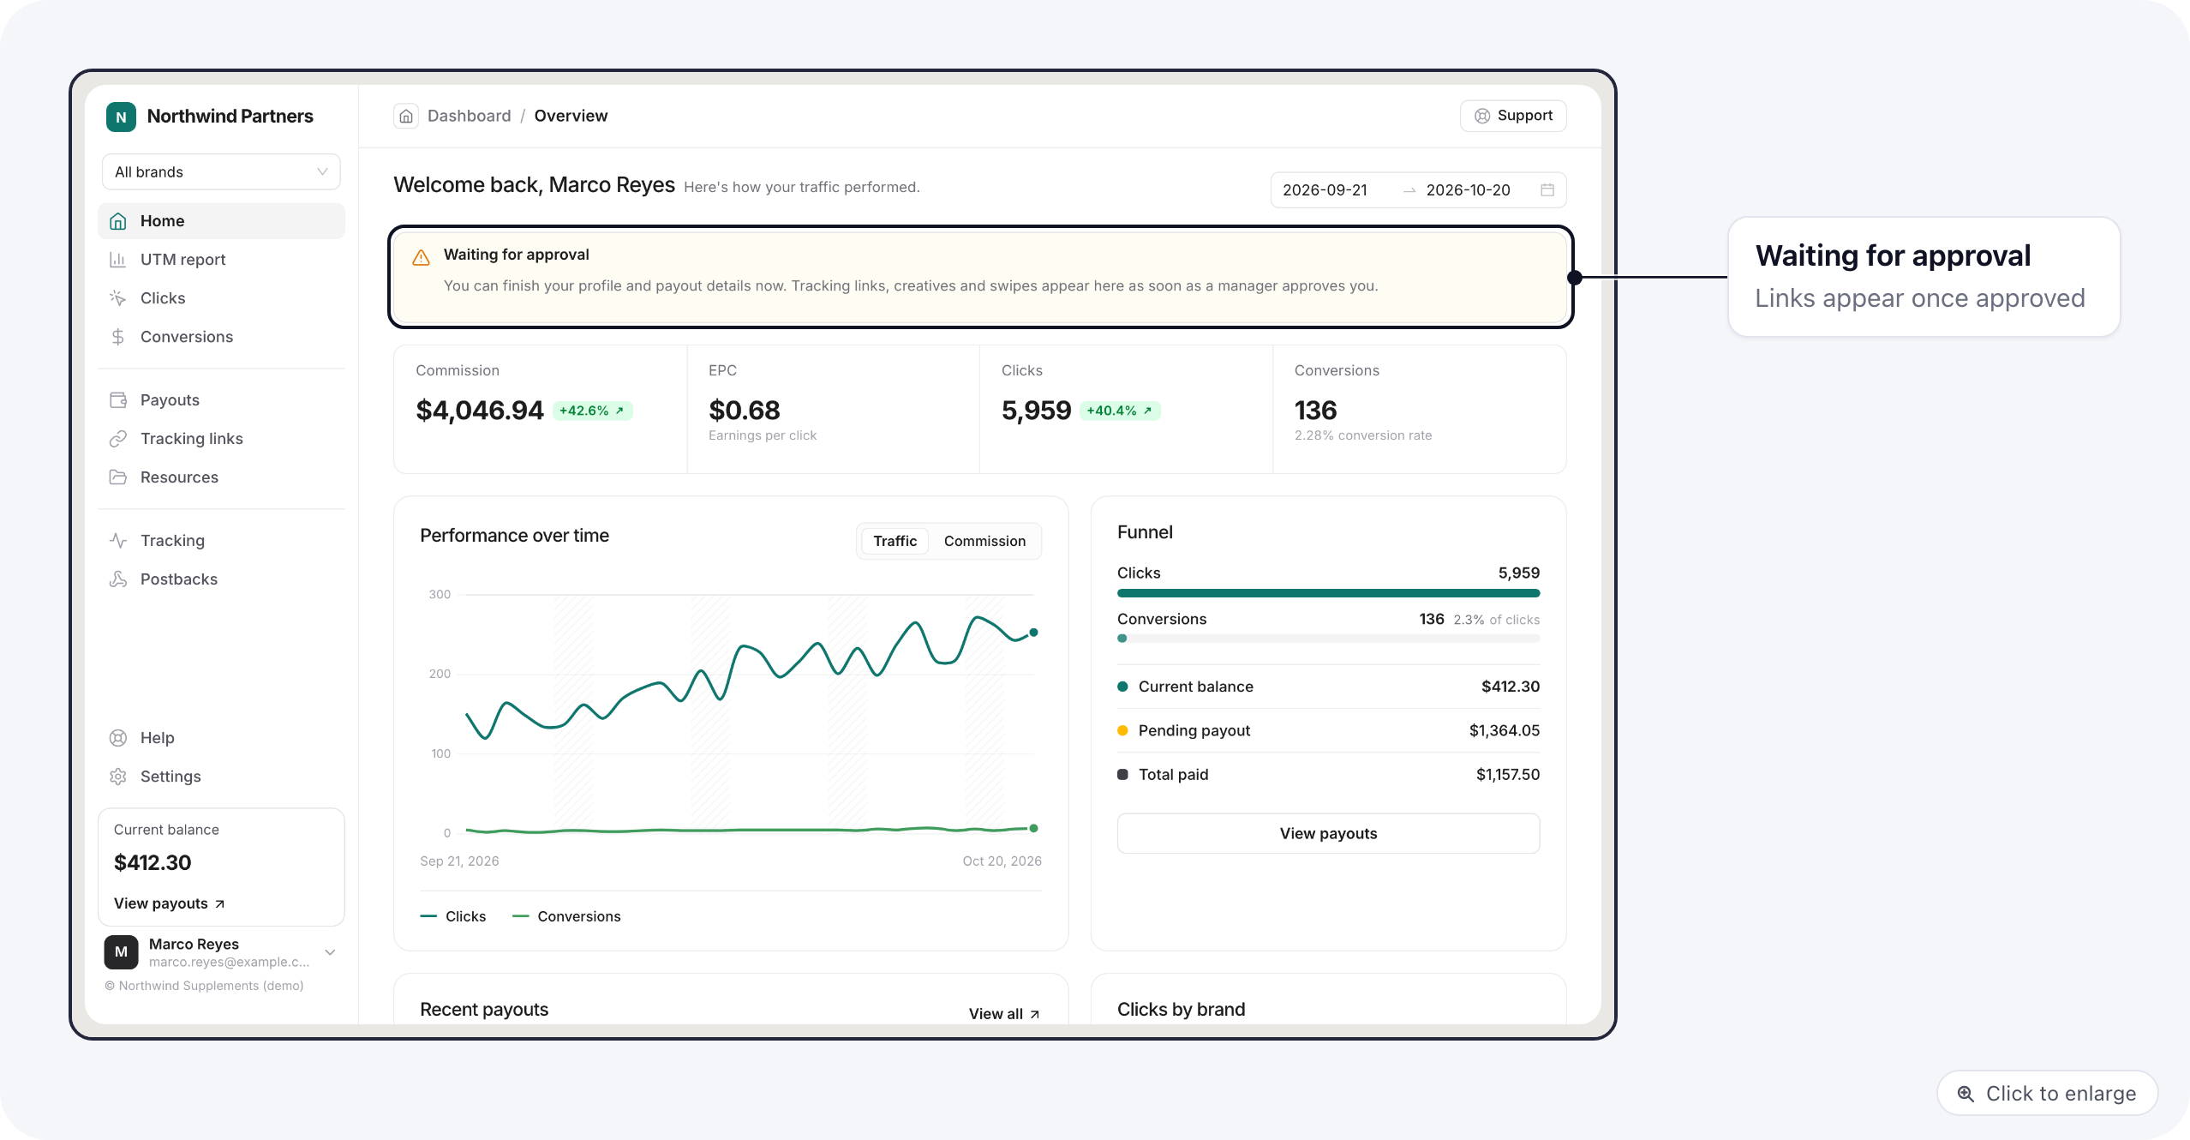2190x1140 pixels.
Task: Click the Resources folder icon
Action: 118,477
